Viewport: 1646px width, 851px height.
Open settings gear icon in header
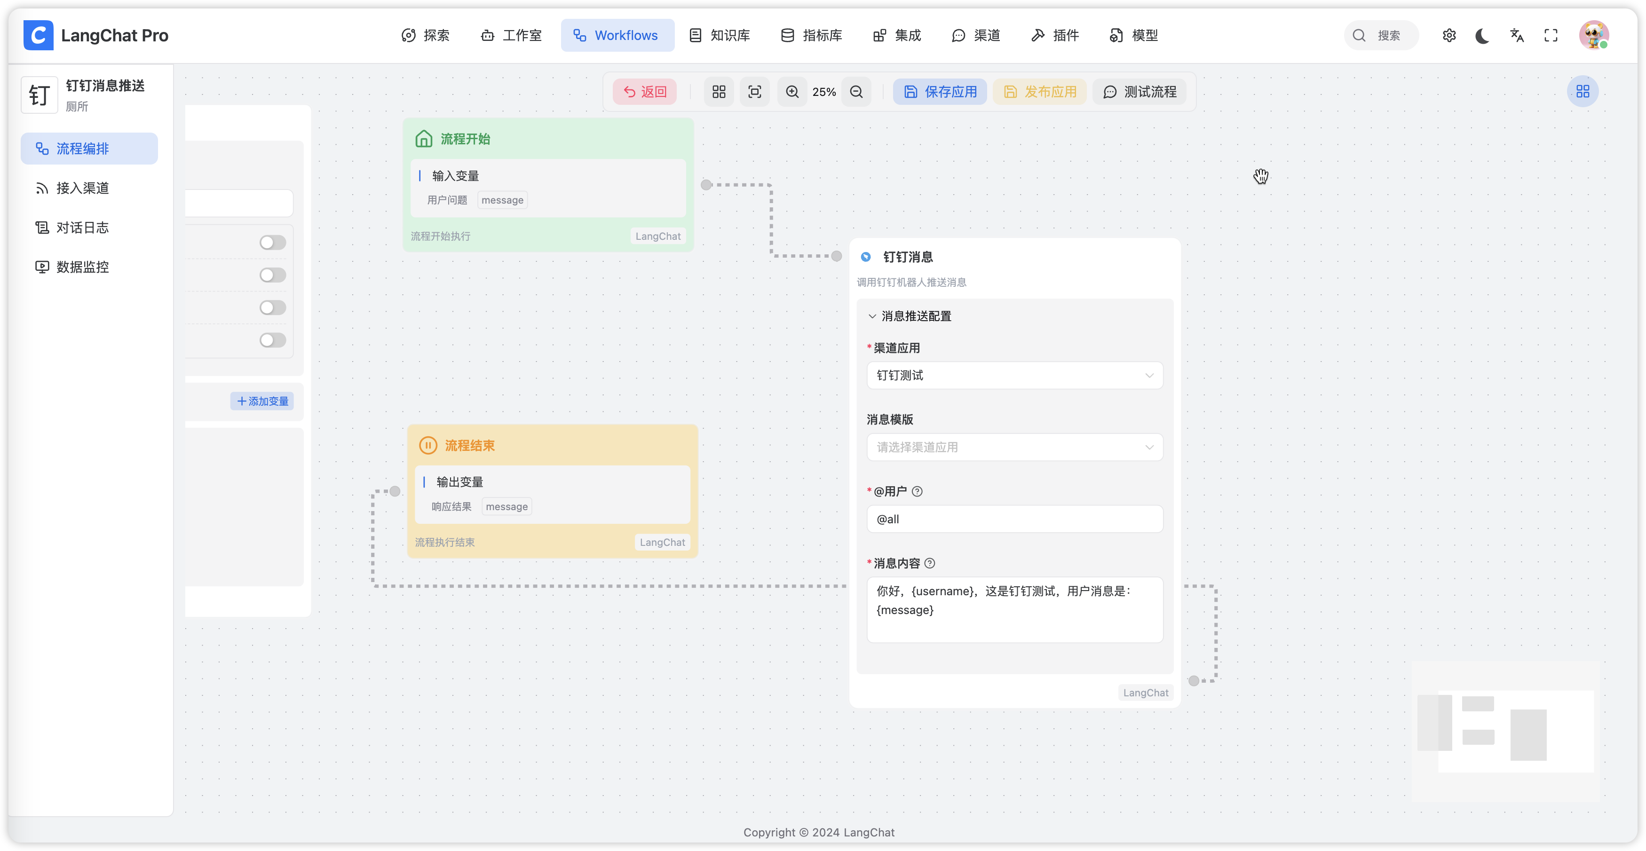coord(1449,36)
